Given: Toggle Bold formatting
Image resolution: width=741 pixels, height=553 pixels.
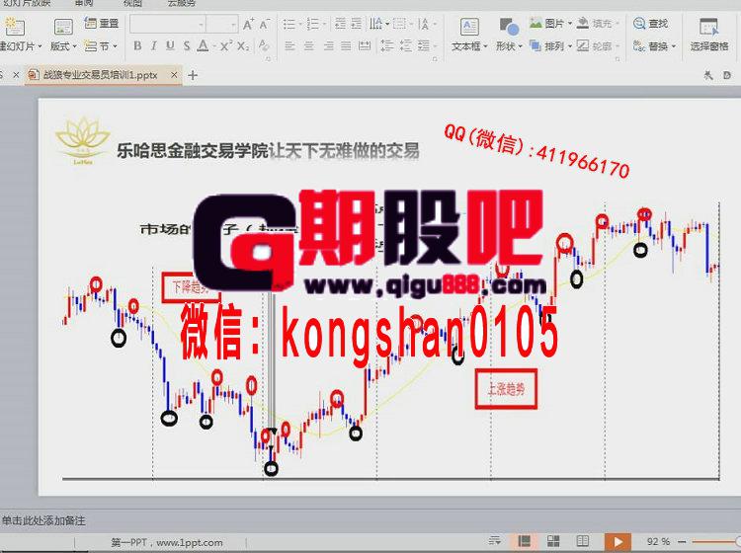Looking at the screenshot, I should click(x=137, y=45).
